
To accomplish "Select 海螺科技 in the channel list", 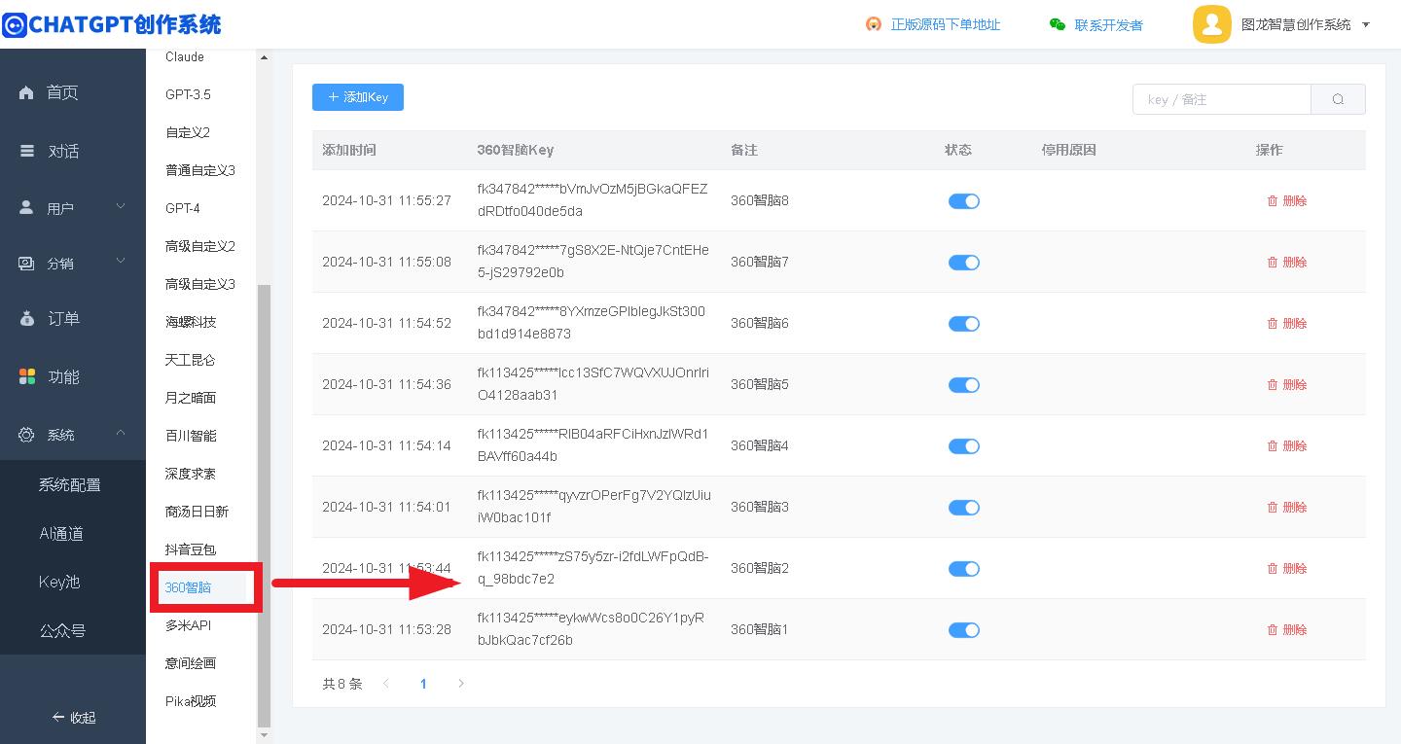I will pos(191,322).
